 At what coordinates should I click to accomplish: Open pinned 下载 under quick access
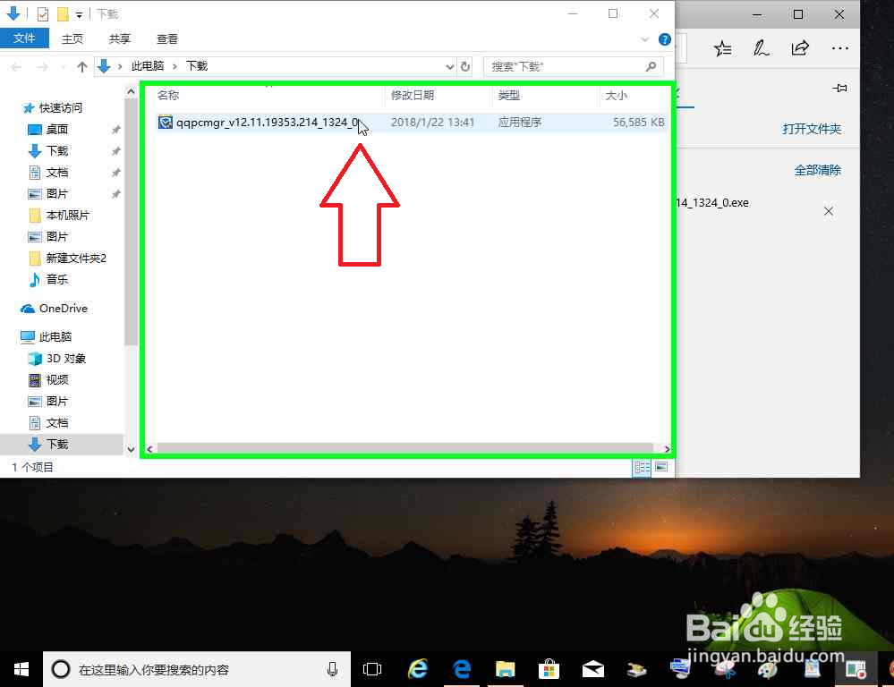tap(56, 151)
